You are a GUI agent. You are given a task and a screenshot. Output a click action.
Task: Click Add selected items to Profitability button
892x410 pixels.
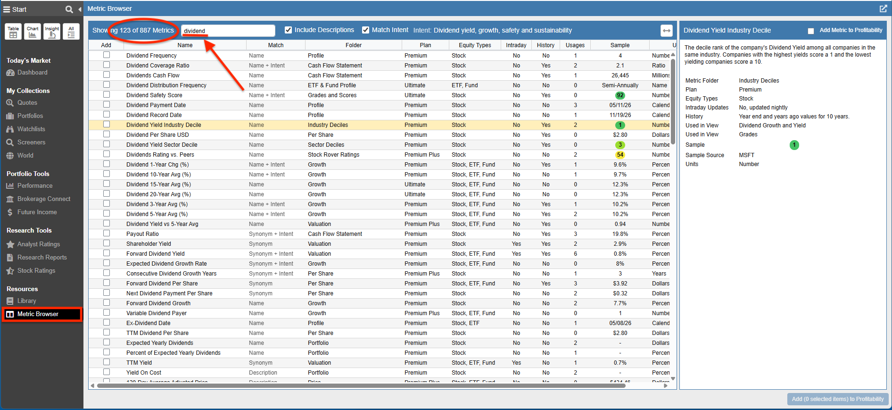pos(838,399)
